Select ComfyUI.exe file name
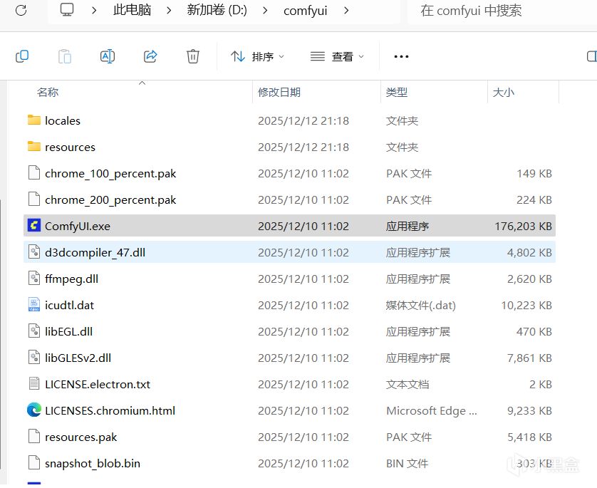597x488 pixels. [78, 226]
